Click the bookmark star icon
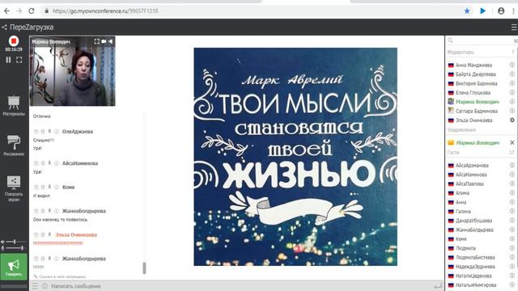The image size is (518, 291). (467, 11)
